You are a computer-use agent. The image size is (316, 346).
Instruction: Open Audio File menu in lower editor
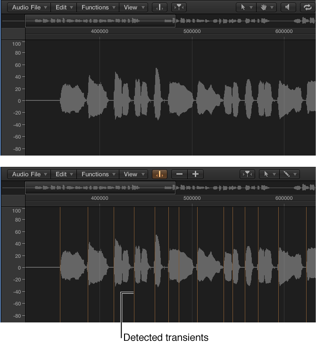29,174
